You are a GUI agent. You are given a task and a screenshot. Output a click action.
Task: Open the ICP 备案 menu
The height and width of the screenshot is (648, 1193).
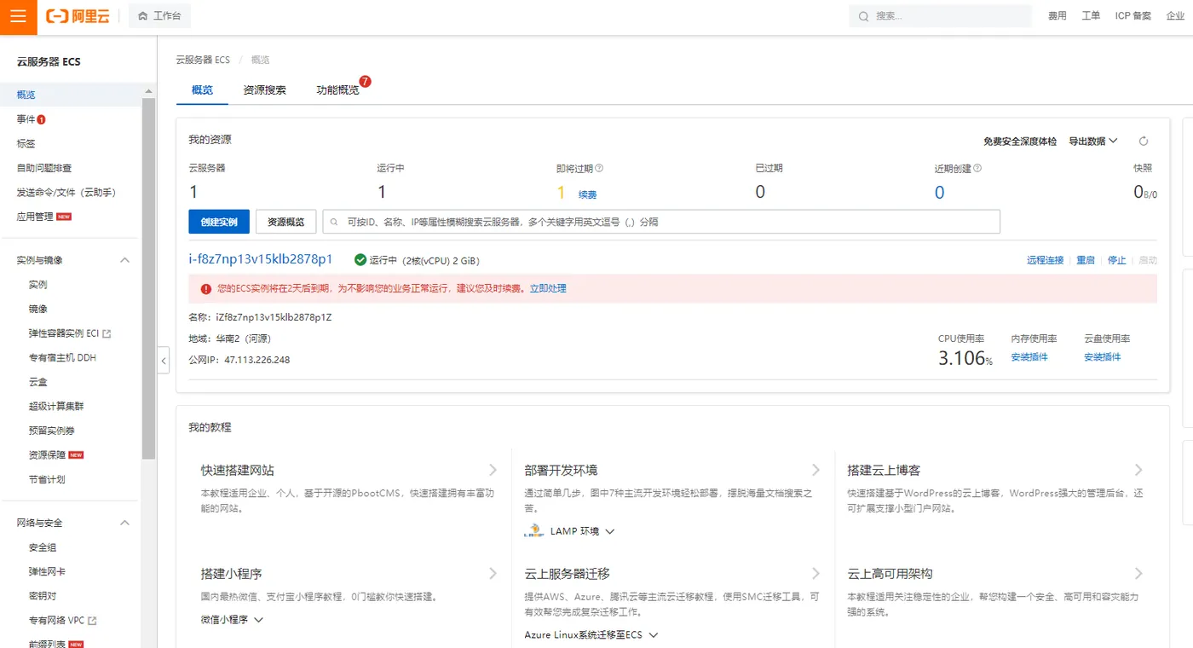tap(1133, 16)
